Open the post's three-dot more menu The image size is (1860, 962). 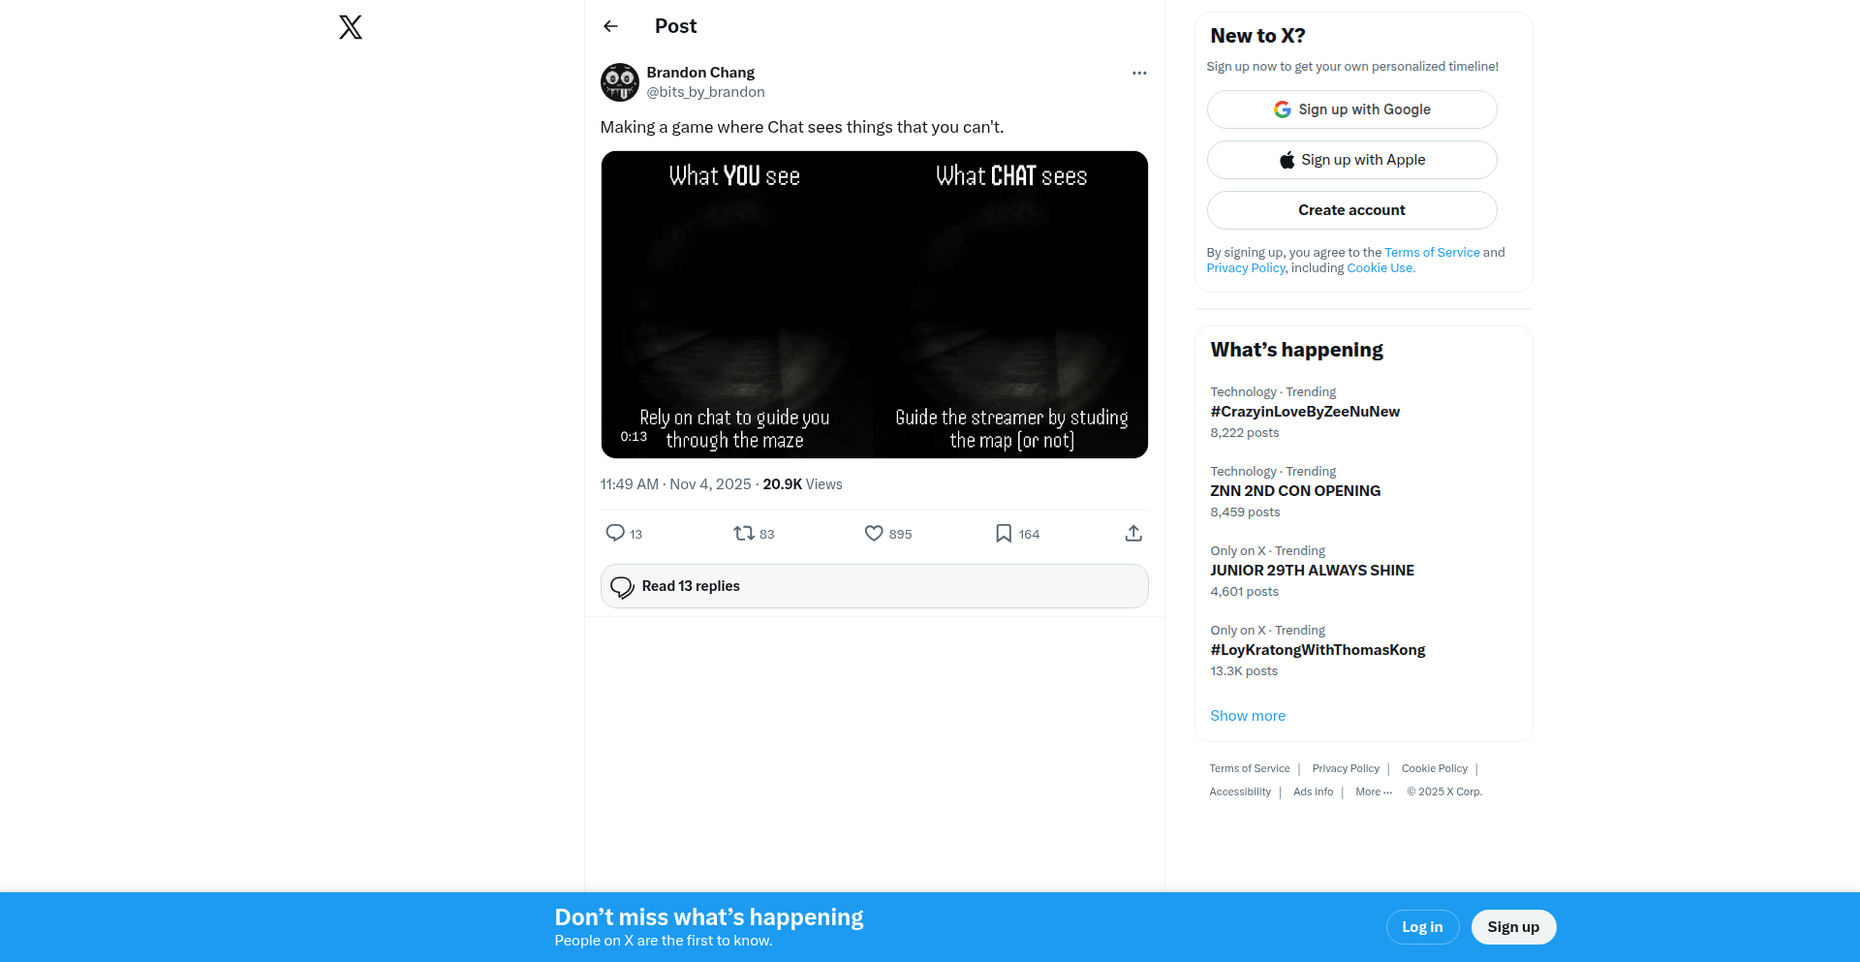(1139, 73)
